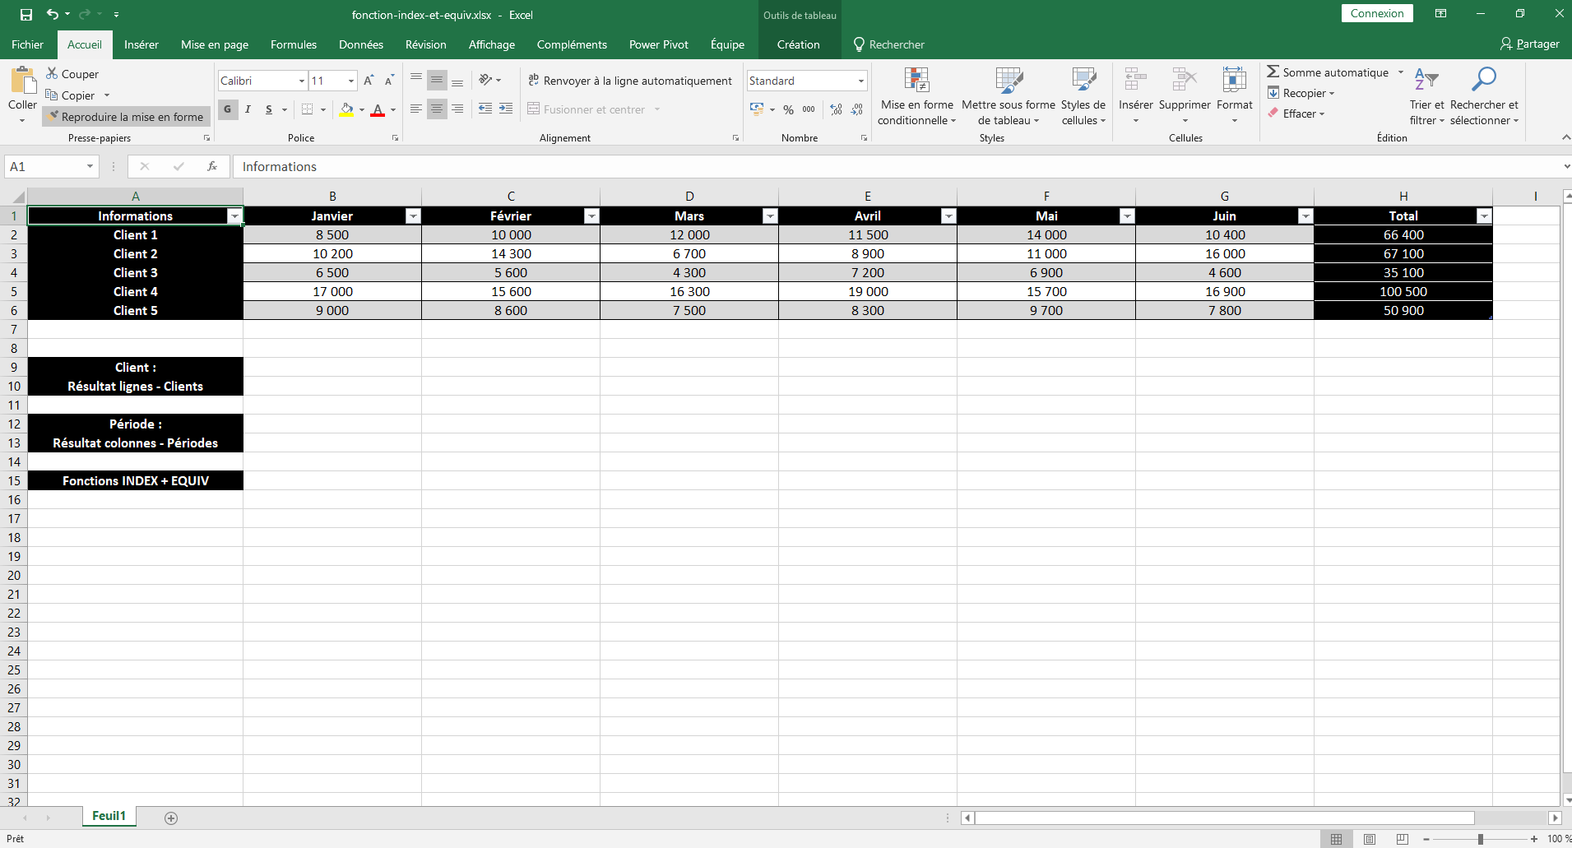The width and height of the screenshot is (1572, 848).
Task: Toggle underline S button
Action: 268,109
